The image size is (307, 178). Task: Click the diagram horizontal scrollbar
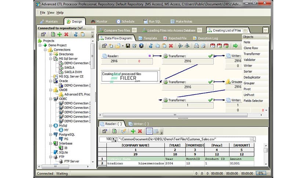pos(175,115)
